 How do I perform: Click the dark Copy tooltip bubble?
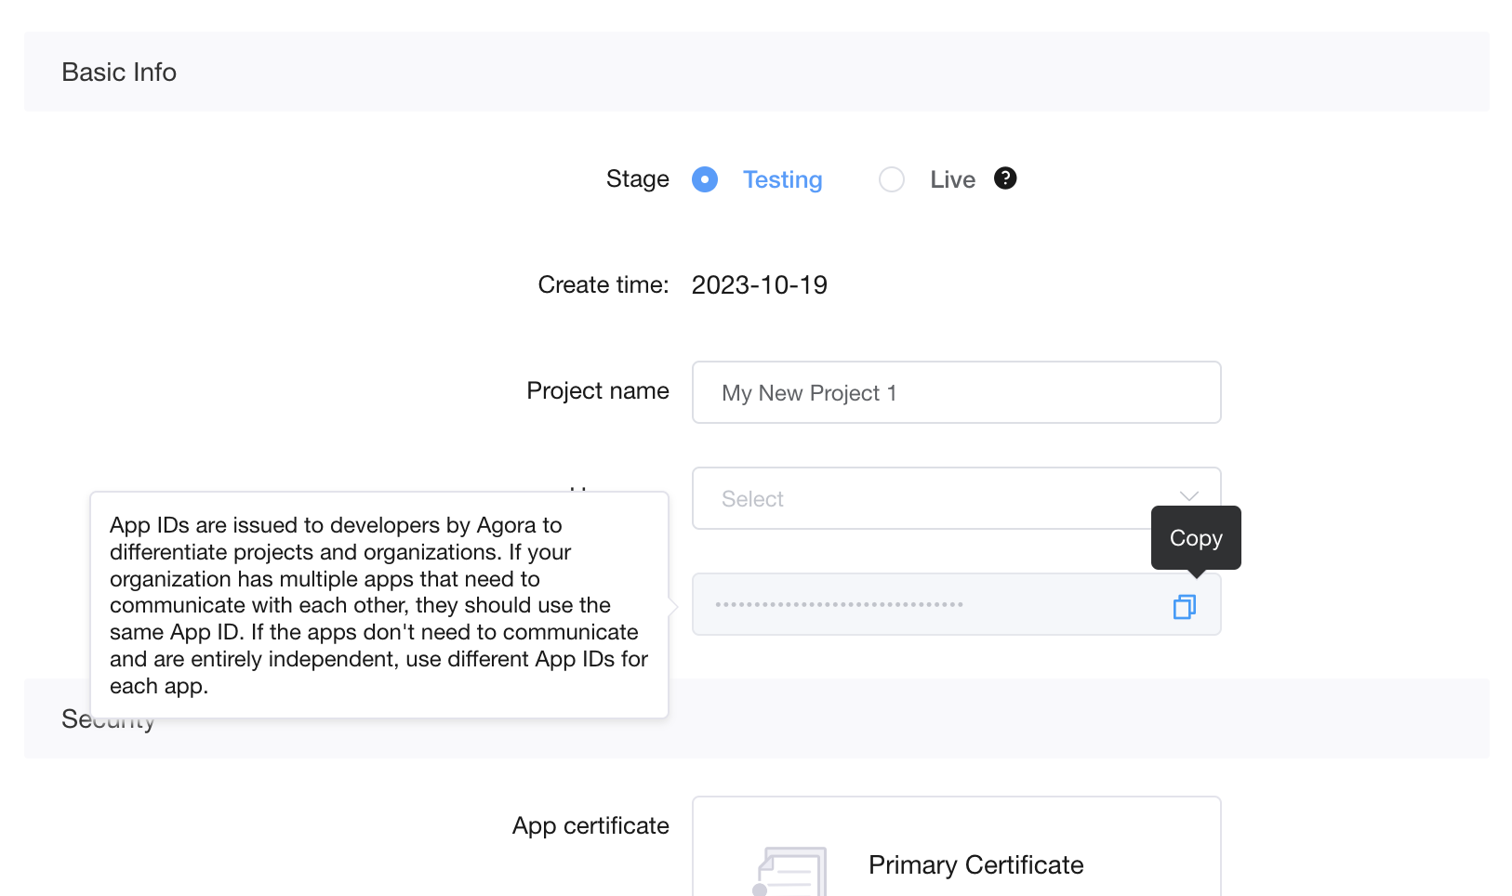(x=1195, y=538)
